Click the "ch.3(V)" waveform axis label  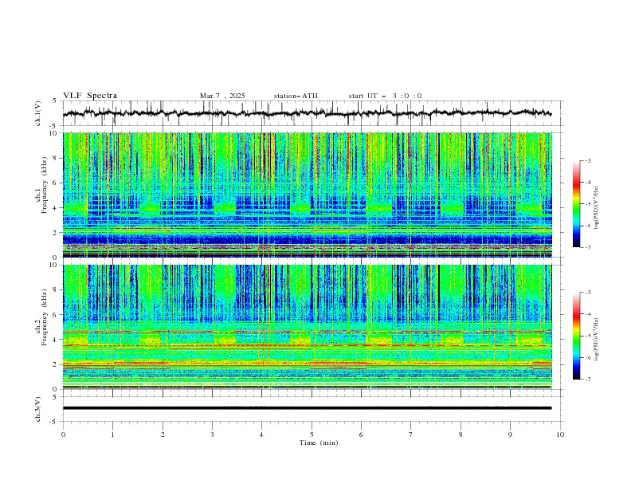(x=38, y=409)
